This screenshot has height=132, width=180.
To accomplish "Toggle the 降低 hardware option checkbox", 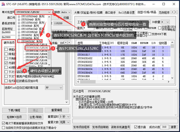I will pos(6,54).
